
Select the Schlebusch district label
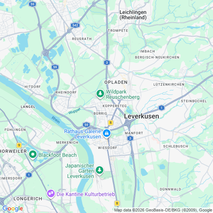click(176, 146)
